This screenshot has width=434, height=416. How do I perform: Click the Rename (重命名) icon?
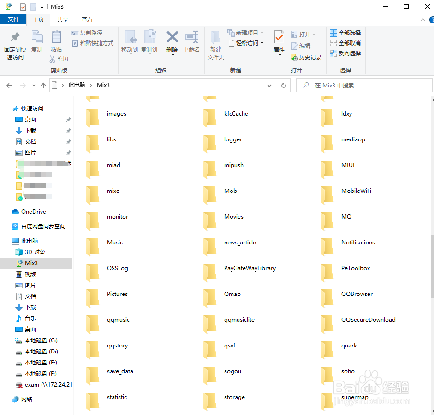(x=192, y=37)
